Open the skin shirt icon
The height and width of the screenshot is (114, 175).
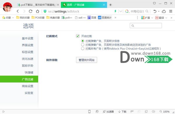(x=154, y=3)
